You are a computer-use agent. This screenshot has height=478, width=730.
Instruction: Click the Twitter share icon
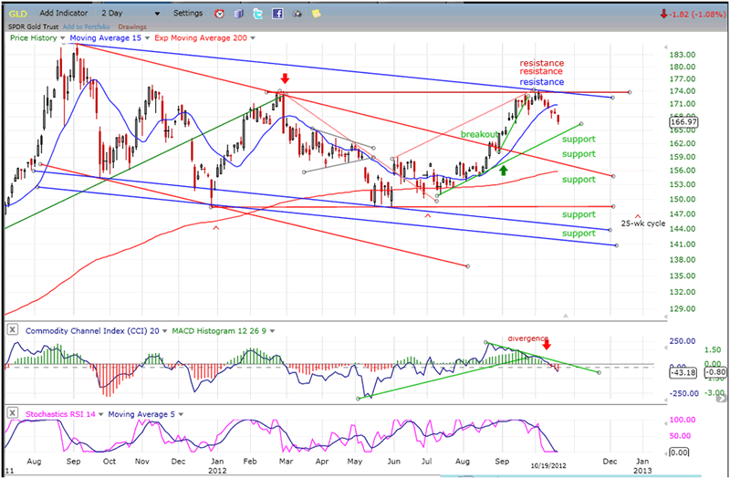257,14
